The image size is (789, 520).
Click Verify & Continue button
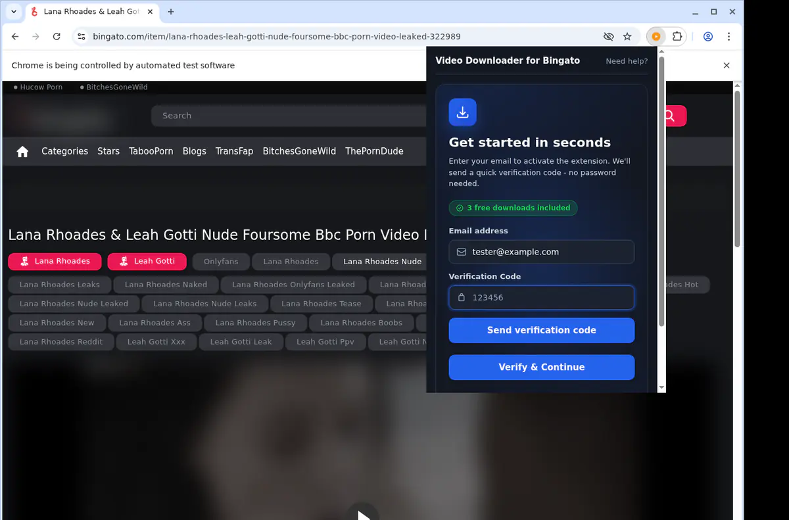pyautogui.click(x=542, y=367)
